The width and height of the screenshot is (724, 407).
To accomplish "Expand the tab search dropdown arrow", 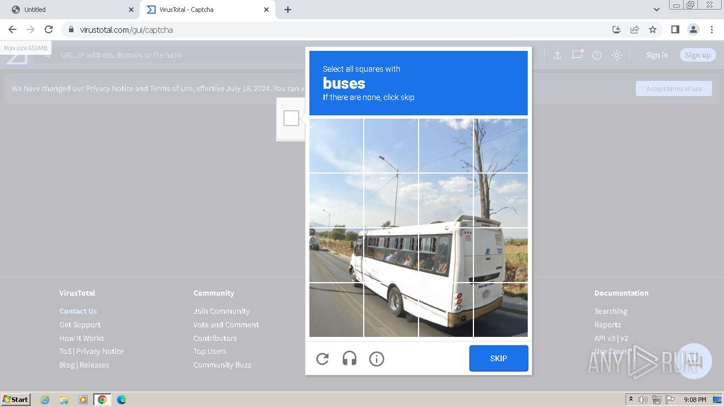I will [x=656, y=10].
